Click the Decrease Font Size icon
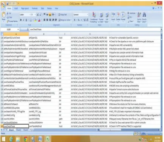Image resolution: width=164 pixels, height=142 pixels. point(40,15)
